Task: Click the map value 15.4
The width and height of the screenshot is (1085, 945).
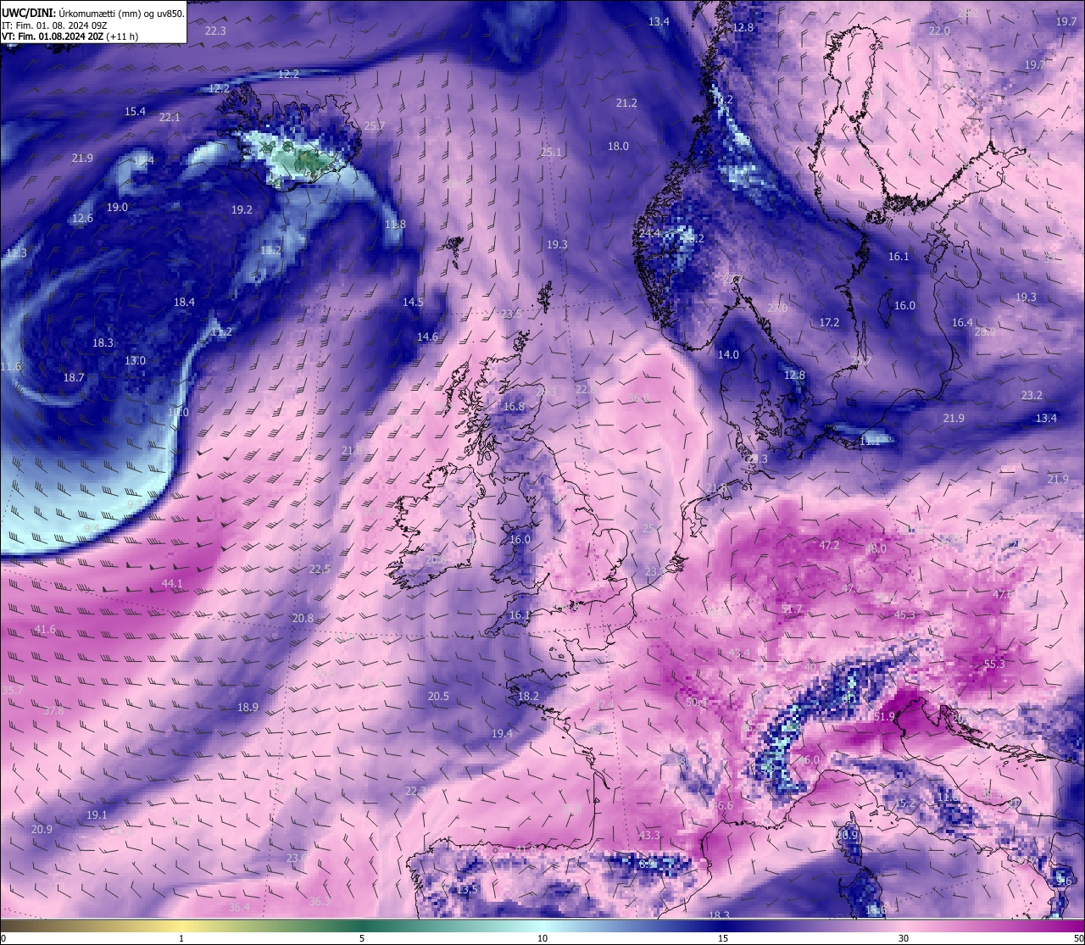Action: (135, 112)
